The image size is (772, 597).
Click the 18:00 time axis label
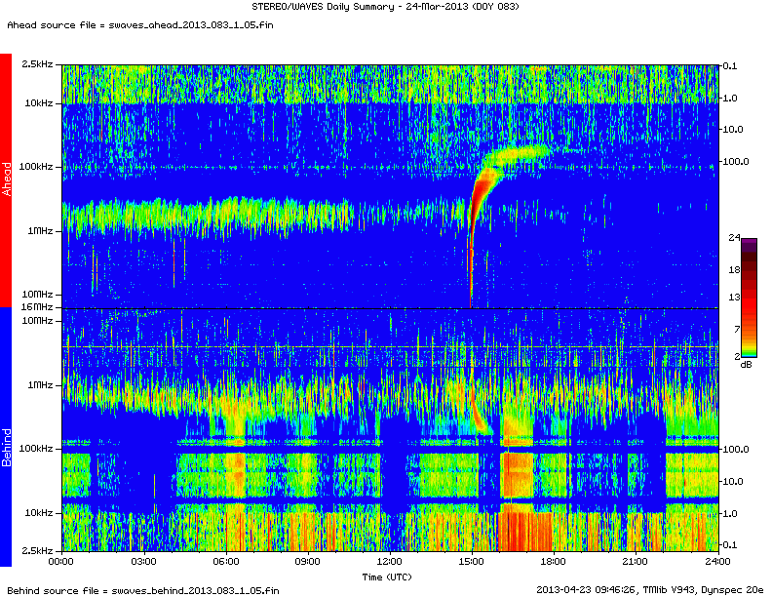pos(554,562)
